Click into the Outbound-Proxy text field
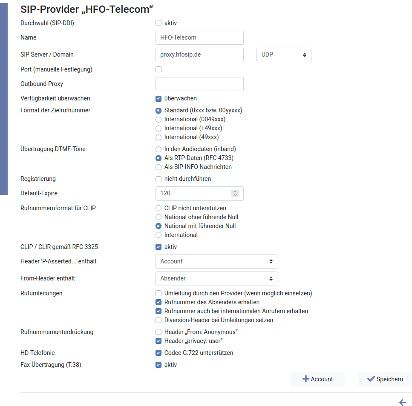This screenshot has width=412, height=406. point(199,84)
